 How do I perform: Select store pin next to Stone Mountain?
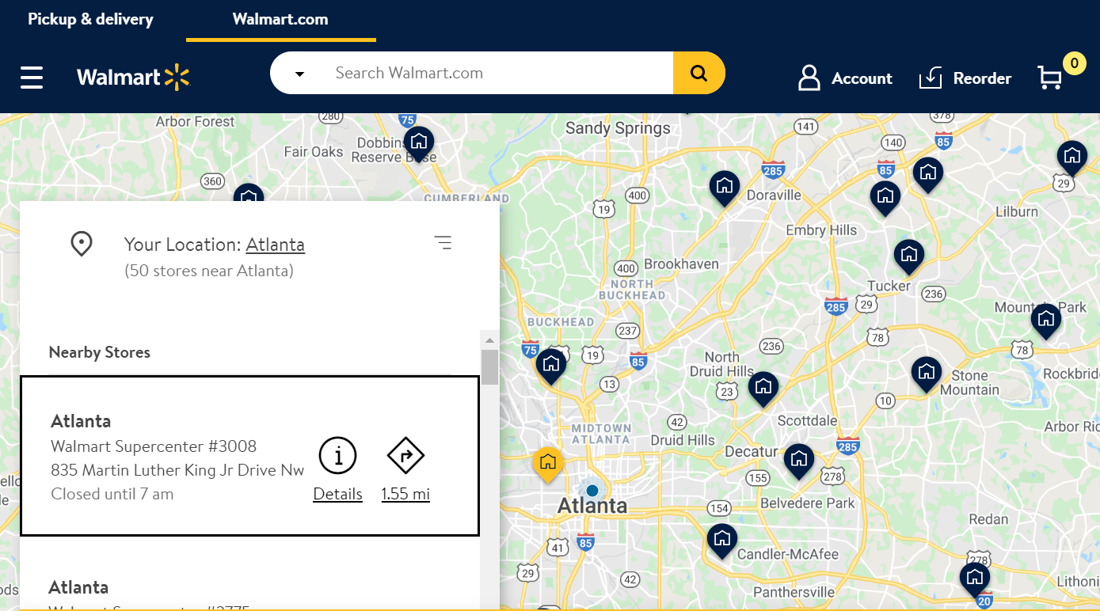tap(926, 374)
